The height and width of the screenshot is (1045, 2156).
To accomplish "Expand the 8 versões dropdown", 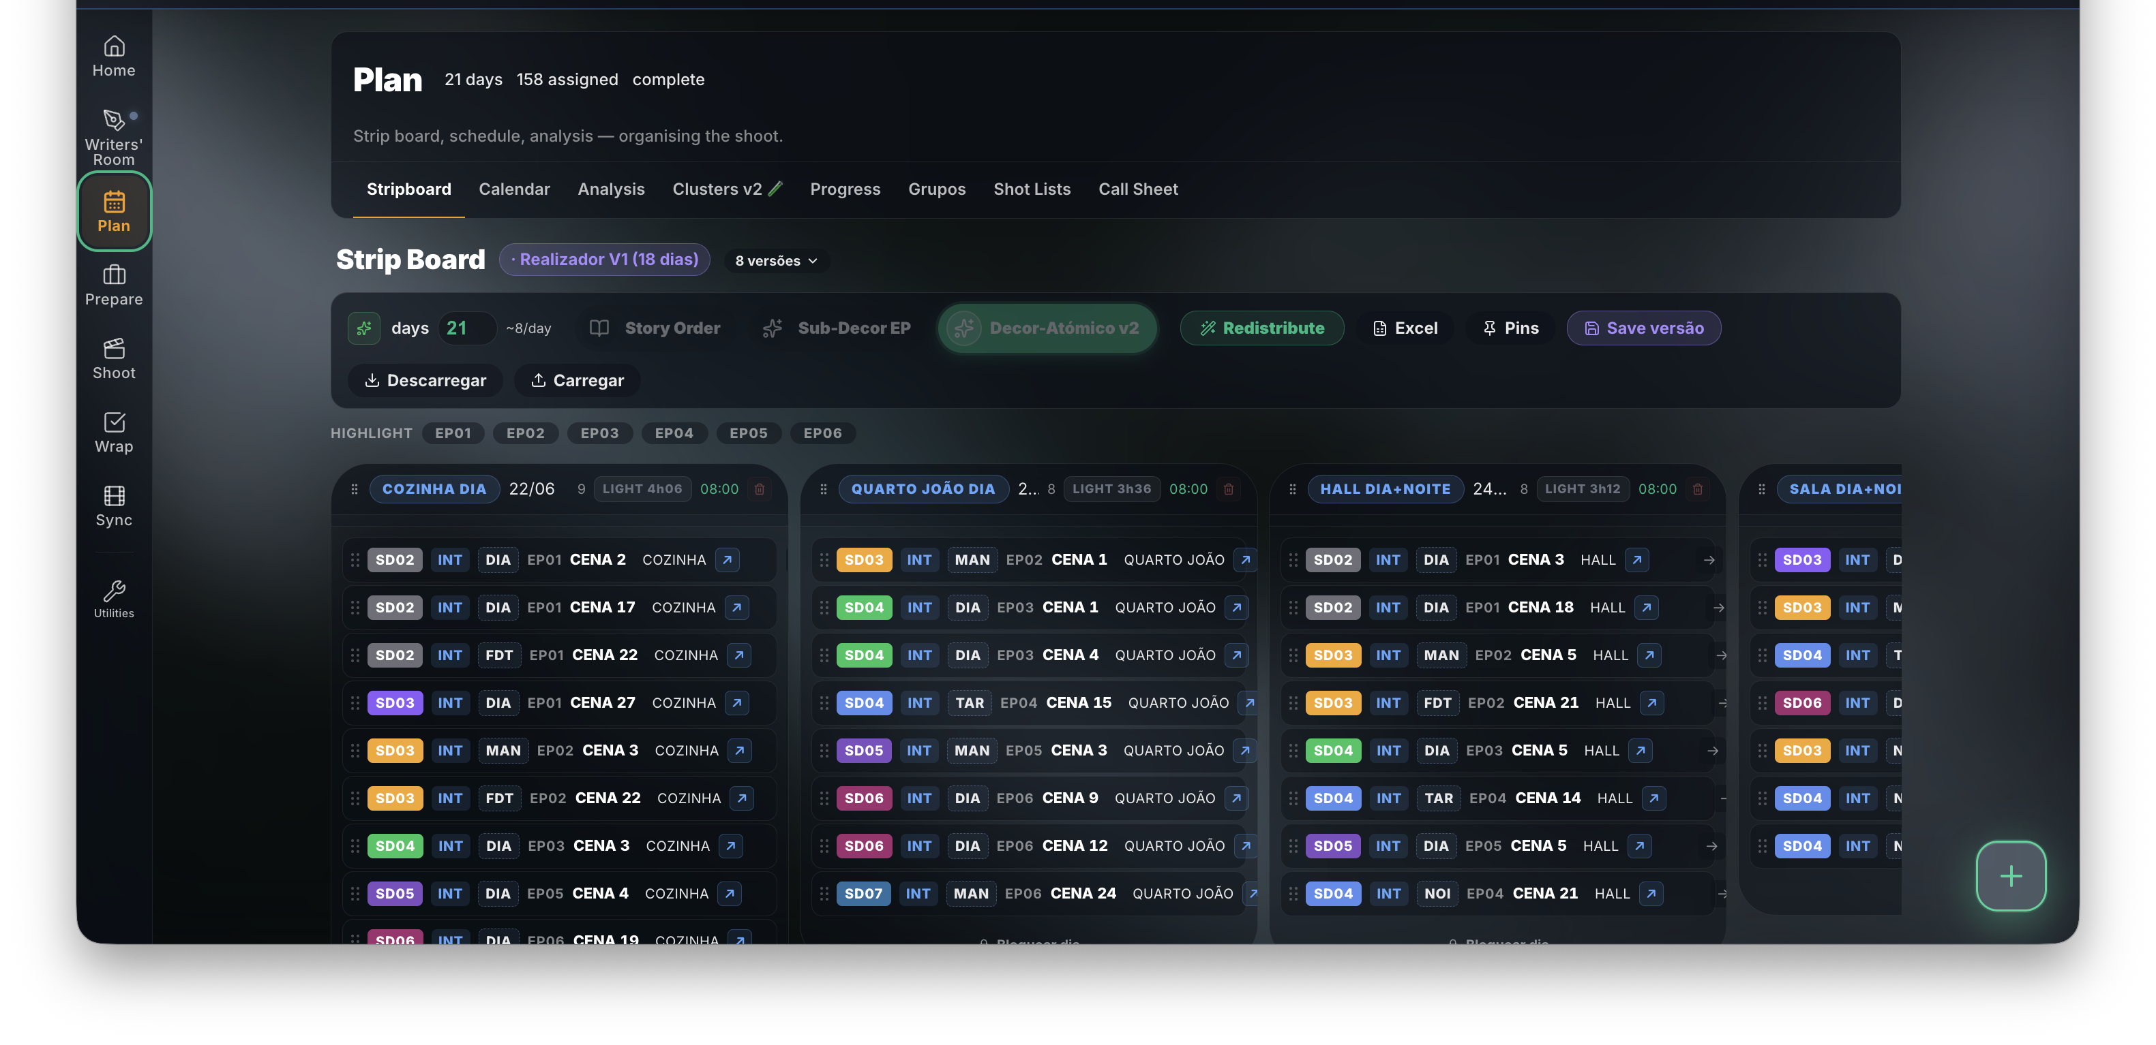I will (776, 261).
